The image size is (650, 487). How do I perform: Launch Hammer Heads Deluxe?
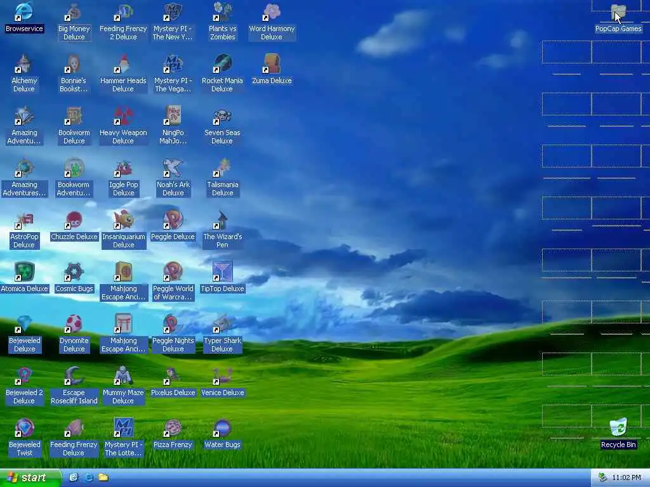coord(123,74)
